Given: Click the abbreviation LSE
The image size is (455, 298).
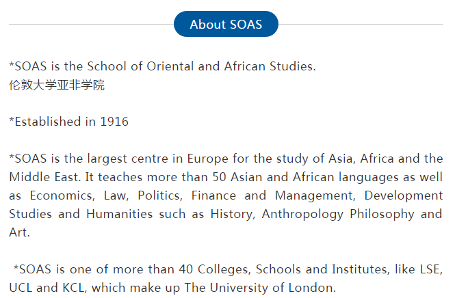Looking at the screenshot, I should (431, 269).
